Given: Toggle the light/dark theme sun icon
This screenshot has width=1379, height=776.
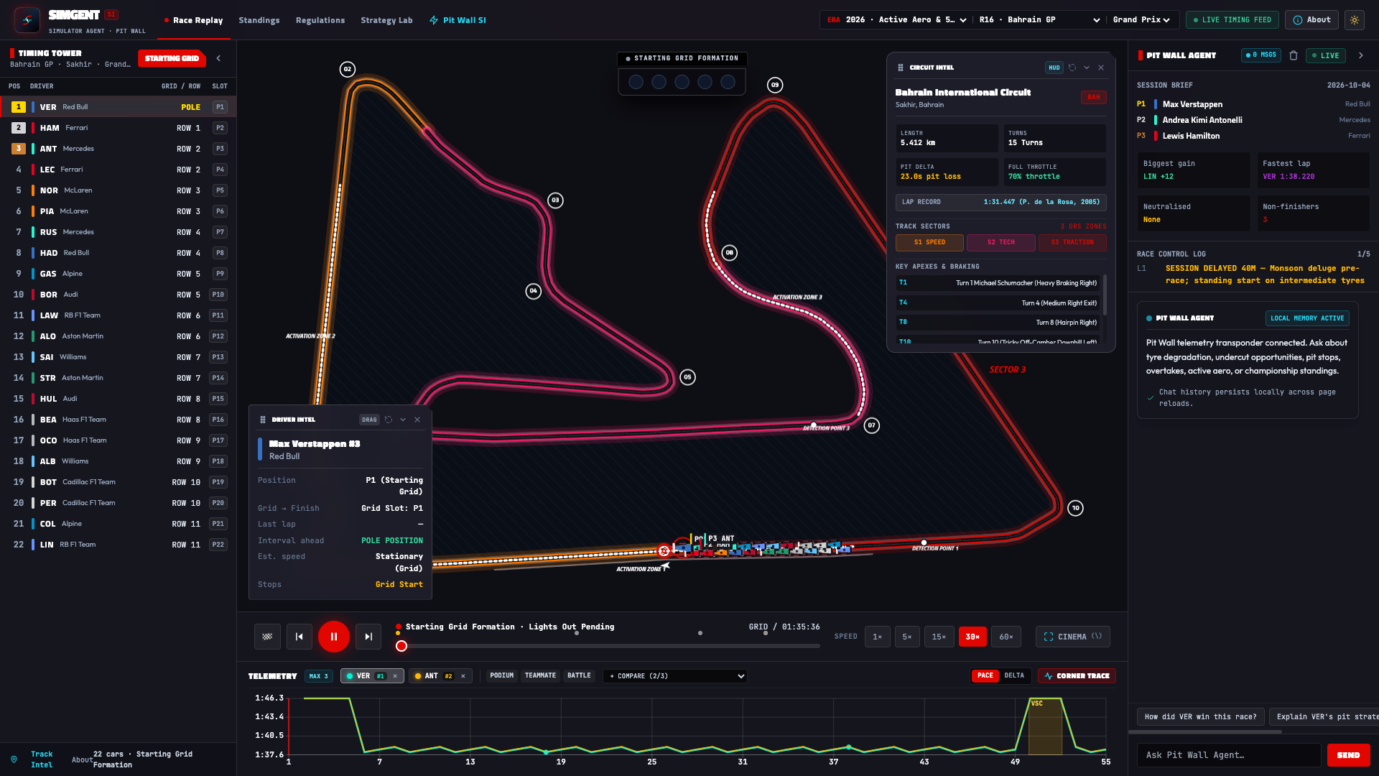Looking at the screenshot, I should click(1355, 20).
